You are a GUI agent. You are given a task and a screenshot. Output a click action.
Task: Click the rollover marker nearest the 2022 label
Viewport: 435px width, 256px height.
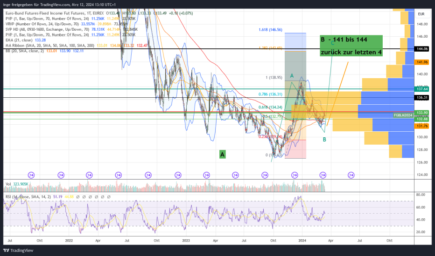61,175
